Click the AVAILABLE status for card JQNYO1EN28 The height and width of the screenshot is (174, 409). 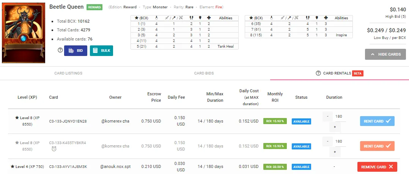(x=301, y=121)
